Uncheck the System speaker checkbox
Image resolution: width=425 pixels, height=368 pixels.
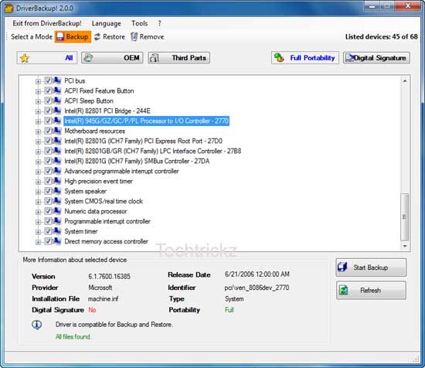pos(48,191)
